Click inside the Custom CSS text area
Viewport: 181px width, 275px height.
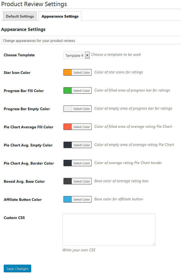click(109, 229)
